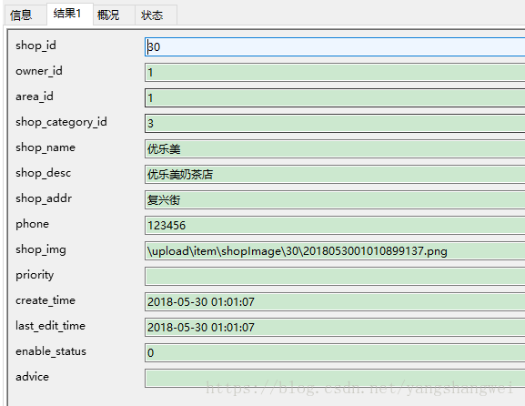
Task: Click the shop_addr field 复兴街
Action: pyautogui.click(x=335, y=199)
